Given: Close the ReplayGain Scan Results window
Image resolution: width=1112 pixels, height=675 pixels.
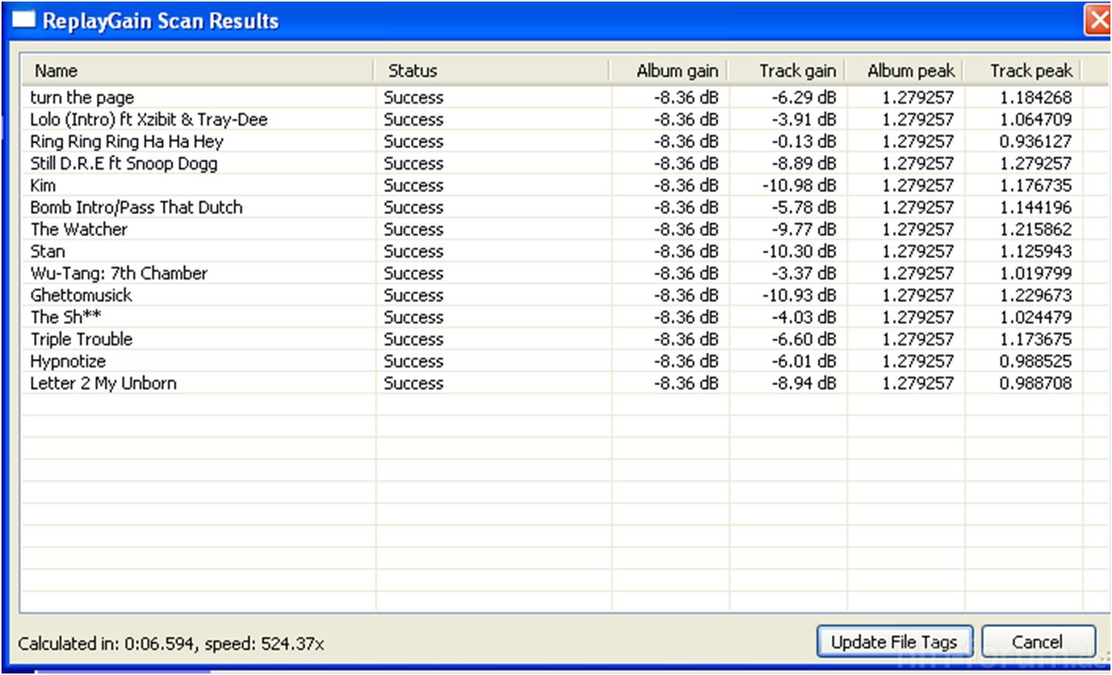Looking at the screenshot, I should coord(1098,20).
